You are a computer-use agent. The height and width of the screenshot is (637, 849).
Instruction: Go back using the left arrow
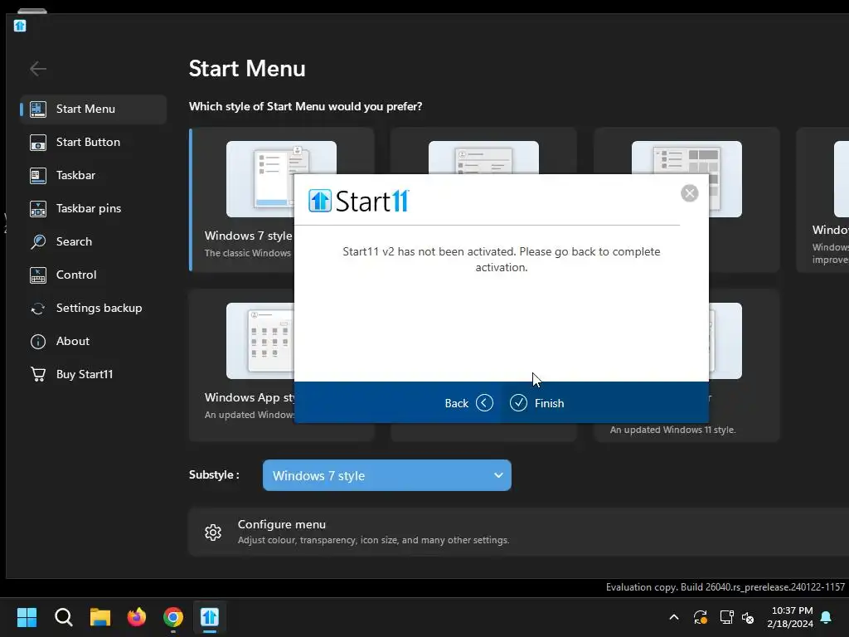pyautogui.click(x=38, y=69)
